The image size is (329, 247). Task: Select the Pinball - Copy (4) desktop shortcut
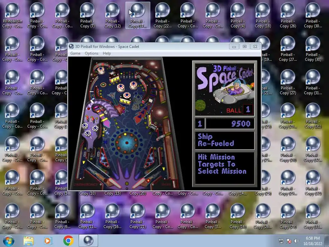coord(238,15)
